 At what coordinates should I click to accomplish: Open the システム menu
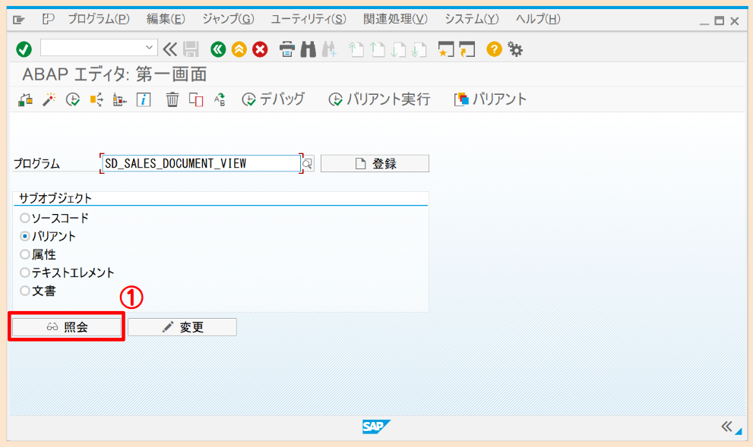click(472, 19)
